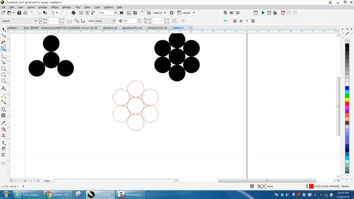Add a new document with the plus tab
This screenshot has height=199, width=354.
tap(191, 28)
